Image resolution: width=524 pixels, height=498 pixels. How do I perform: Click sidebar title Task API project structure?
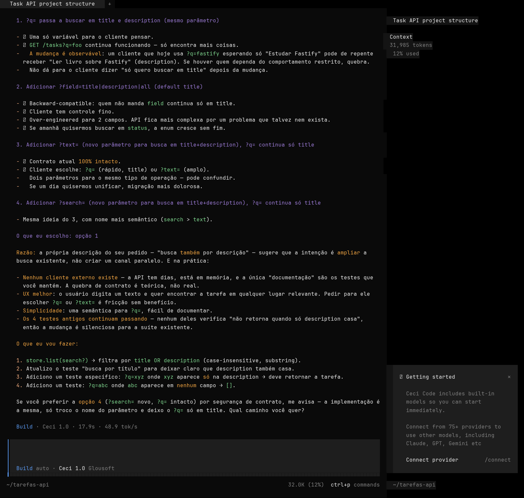point(435,21)
